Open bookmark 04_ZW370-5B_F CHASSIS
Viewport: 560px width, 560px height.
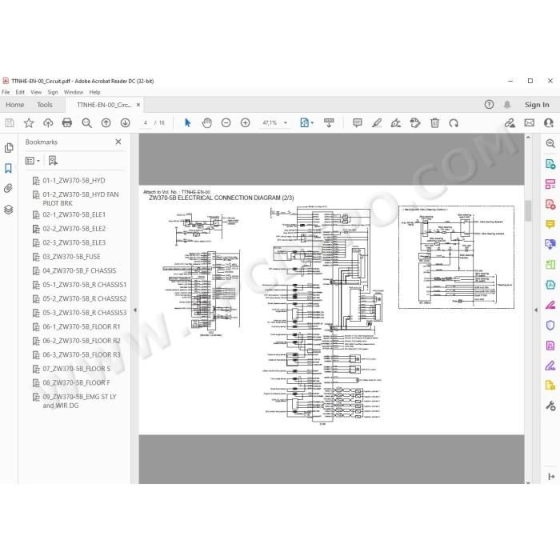(79, 270)
